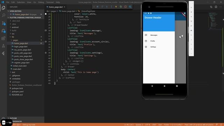The height and width of the screenshot is (126, 224).
Task: Click the emulator screenshot camera button
Action: tap(191, 30)
